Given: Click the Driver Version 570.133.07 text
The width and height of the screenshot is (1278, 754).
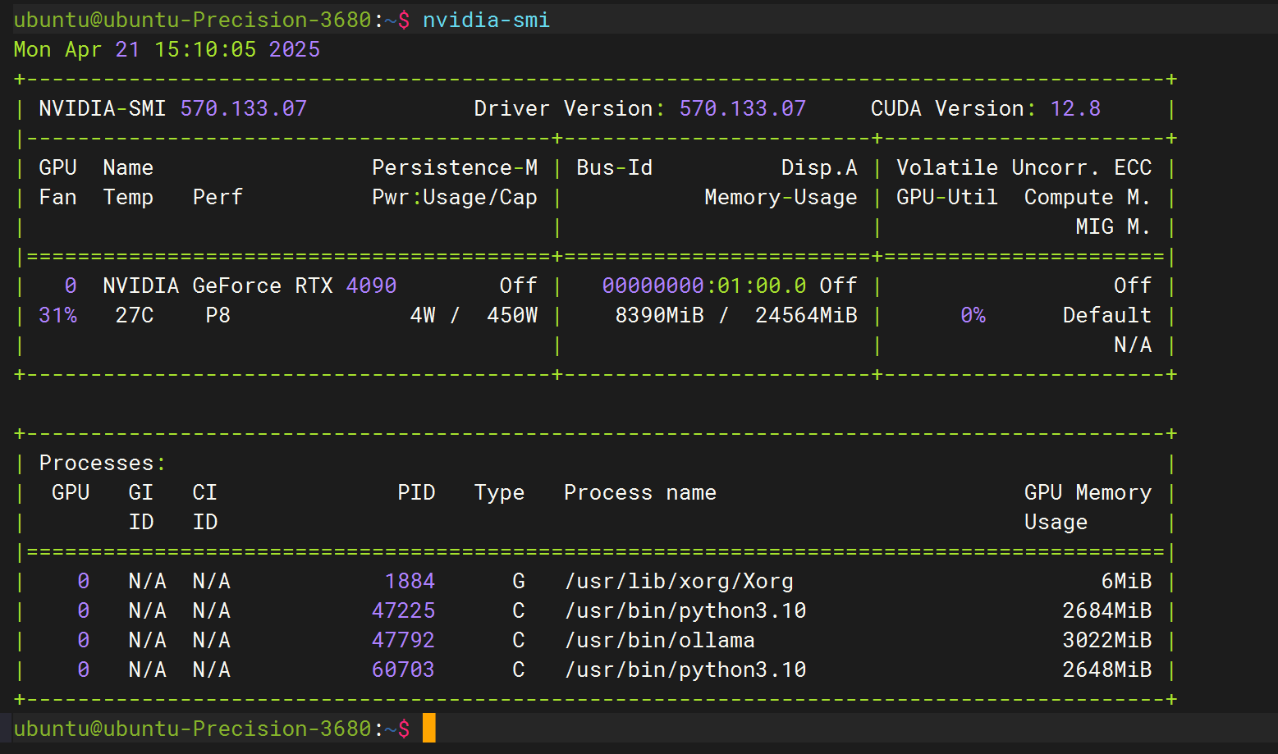Looking at the screenshot, I should click(741, 107).
